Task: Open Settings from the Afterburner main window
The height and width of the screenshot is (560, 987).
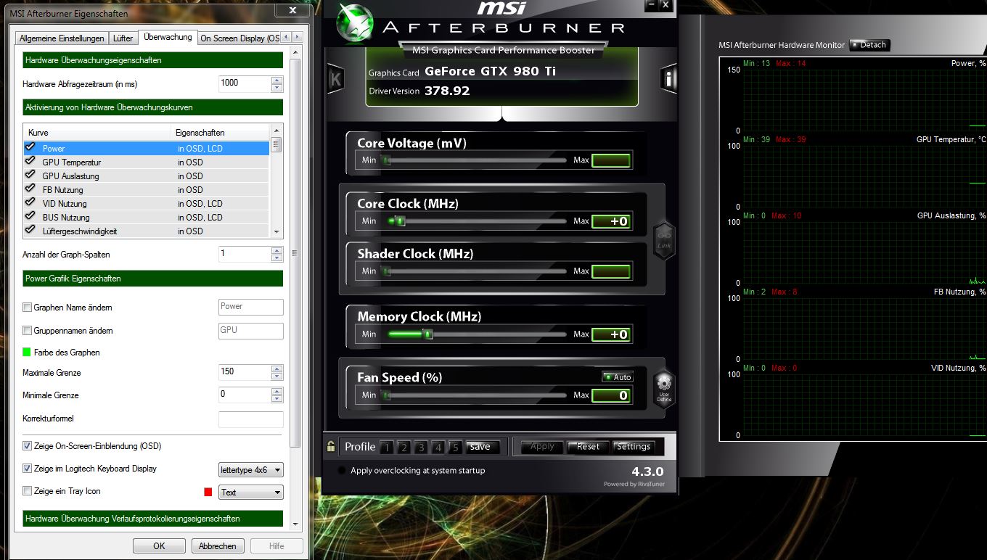Action: (634, 447)
